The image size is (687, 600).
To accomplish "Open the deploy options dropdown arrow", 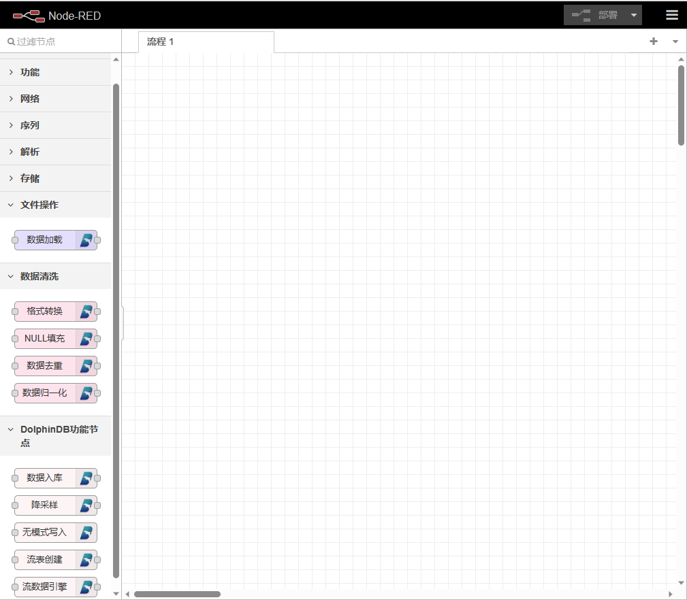I will click(633, 14).
